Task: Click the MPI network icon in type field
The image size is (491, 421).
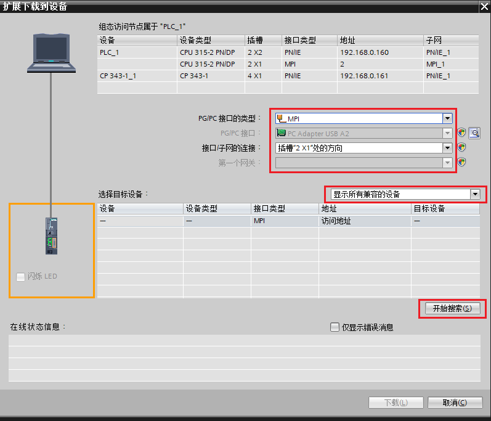Action: pyautogui.click(x=282, y=118)
